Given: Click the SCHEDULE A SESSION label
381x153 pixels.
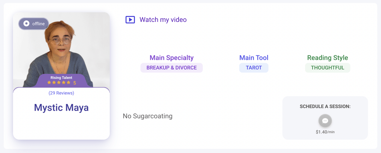Looking at the screenshot, I should [325, 107].
